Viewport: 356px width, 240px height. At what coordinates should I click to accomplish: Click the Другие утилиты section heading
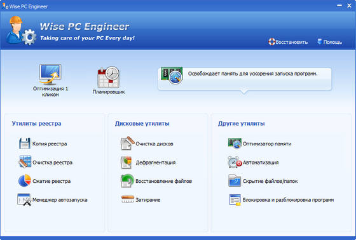click(x=242, y=124)
